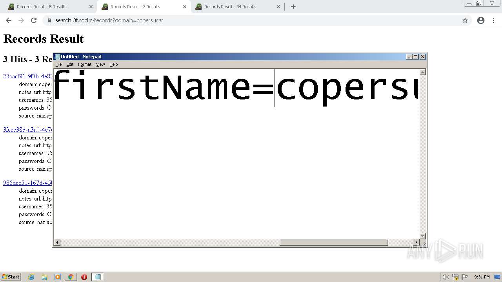Open Chrome's three-dot menu
The height and width of the screenshot is (282, 502).
(x=493, y=20)
